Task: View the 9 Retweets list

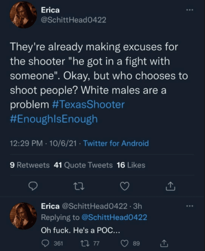Action: click(x=30, y=165)
